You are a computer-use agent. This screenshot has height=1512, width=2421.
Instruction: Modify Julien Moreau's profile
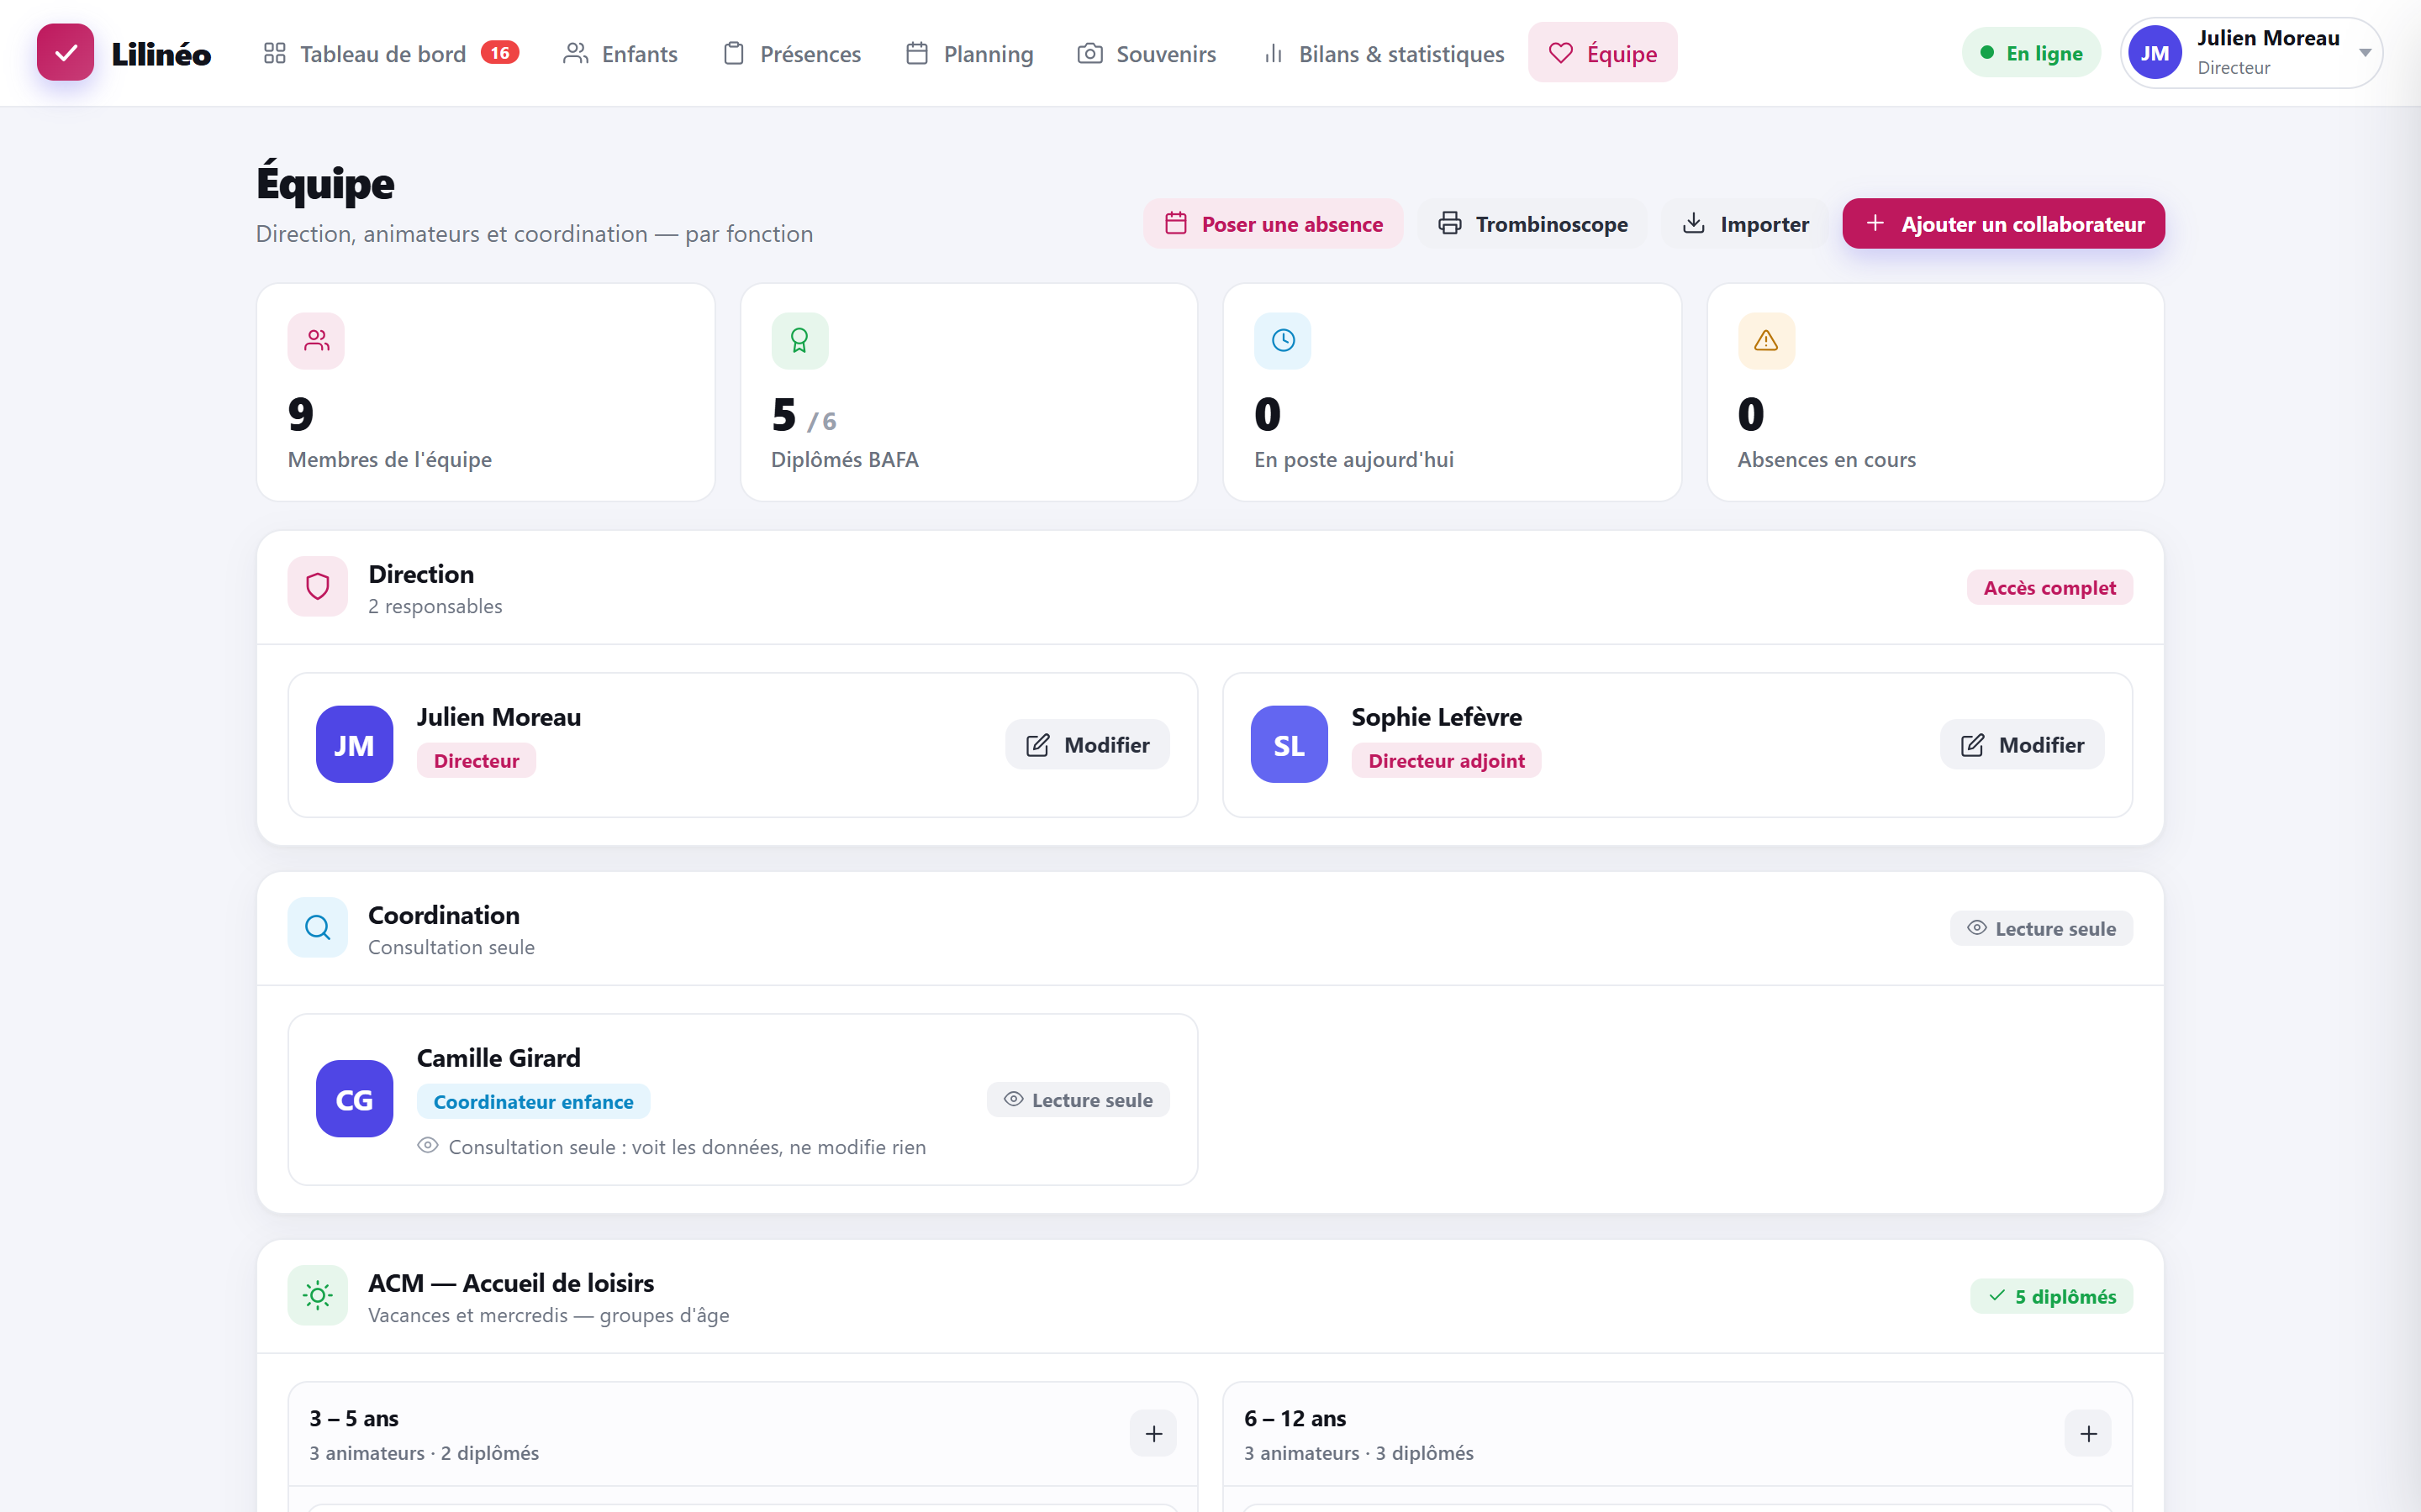coord(1088,745)
